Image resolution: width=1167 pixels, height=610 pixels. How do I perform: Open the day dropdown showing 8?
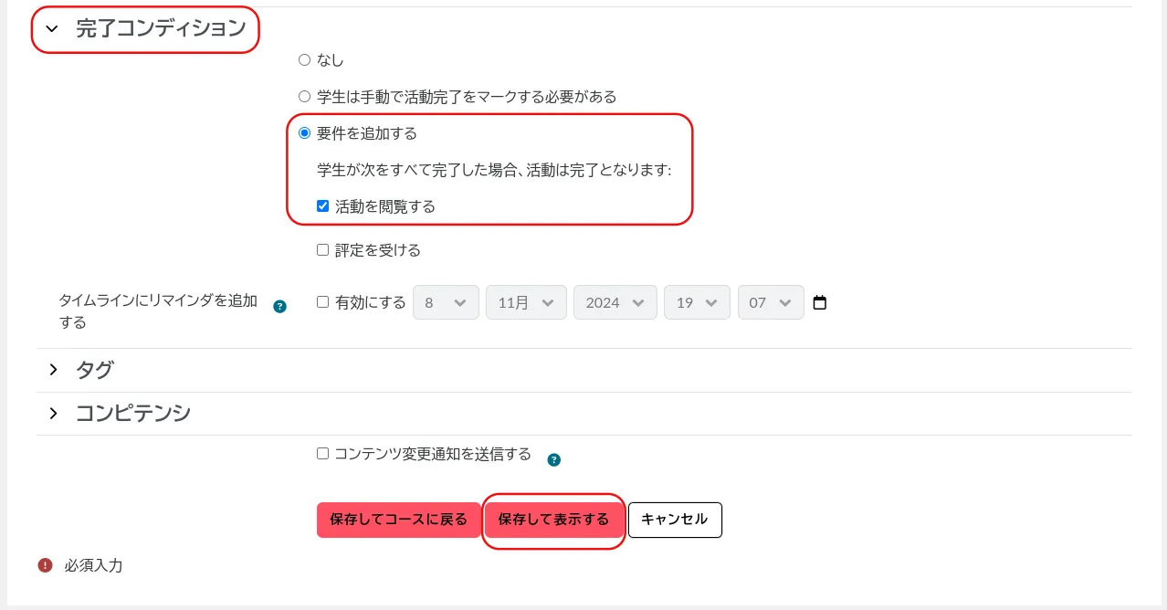click(446, 302)
